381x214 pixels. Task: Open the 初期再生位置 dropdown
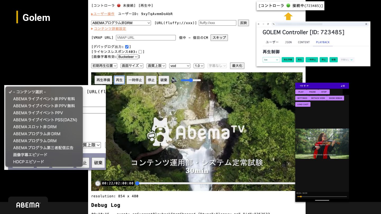point(104,66)
